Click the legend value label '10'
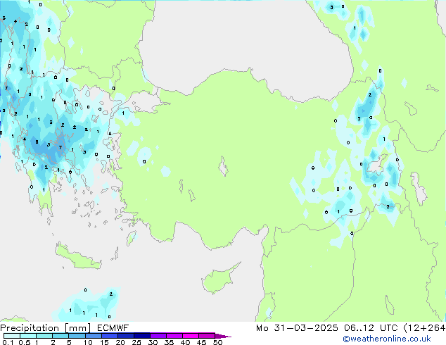This screenshot has height=345, width=446. pos(88,342)
